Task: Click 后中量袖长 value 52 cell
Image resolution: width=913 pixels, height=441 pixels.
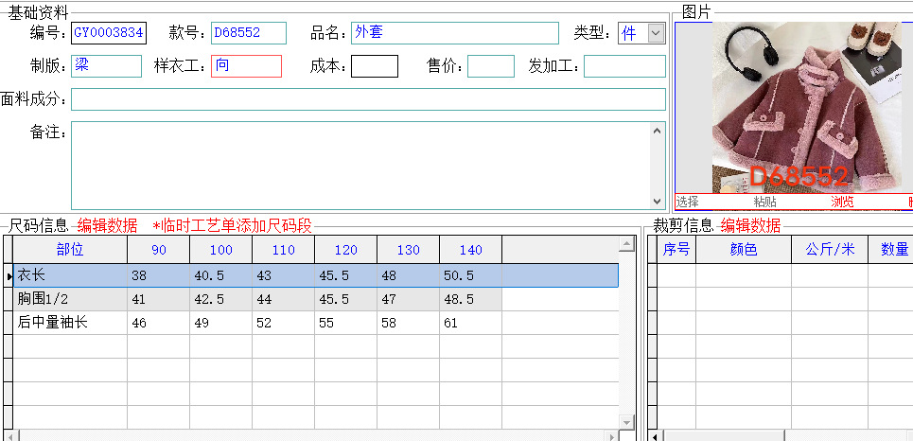Action: tap(284, 323)
